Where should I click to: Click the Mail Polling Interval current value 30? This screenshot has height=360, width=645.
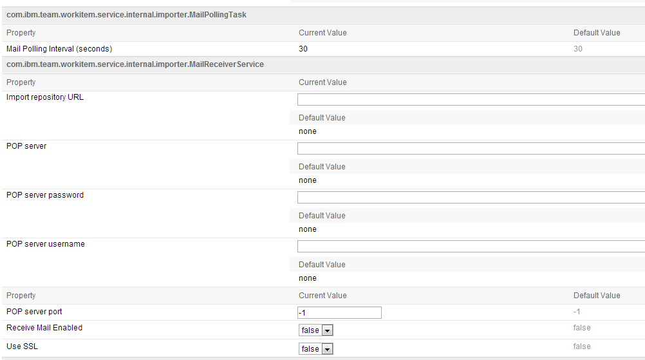point(303,49)
